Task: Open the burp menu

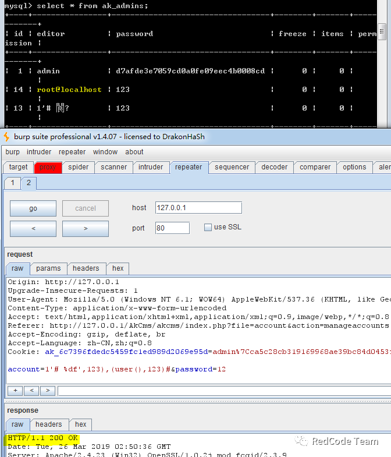Action: [13, 152]
